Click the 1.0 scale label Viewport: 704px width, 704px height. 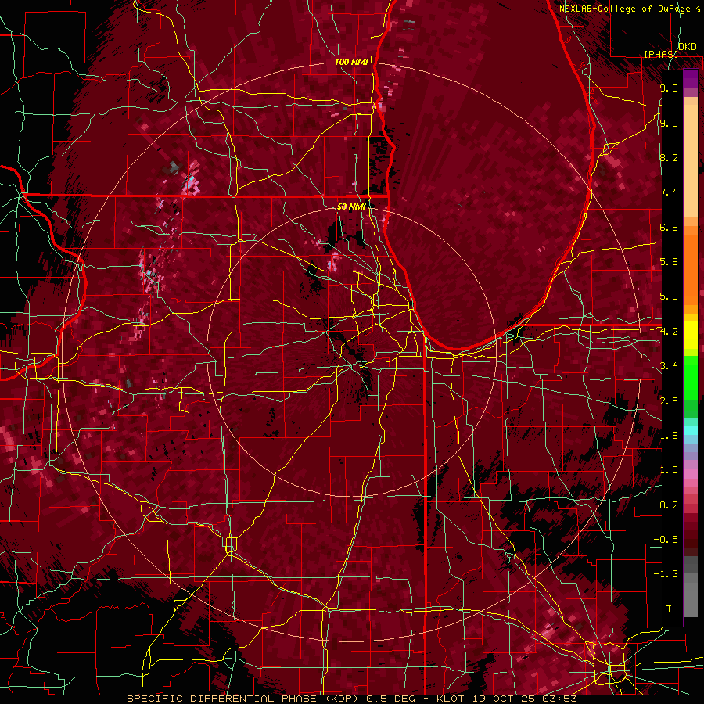coord(669,470)
